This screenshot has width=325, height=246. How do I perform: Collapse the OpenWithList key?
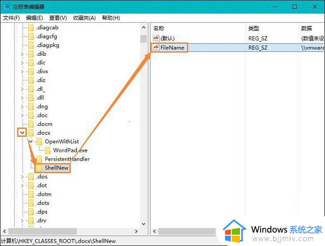[x=31, y=142]
